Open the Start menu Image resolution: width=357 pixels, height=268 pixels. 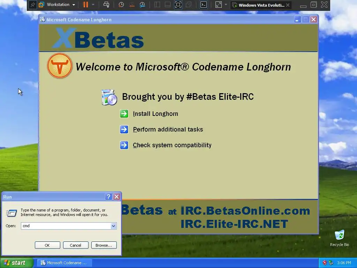coord(16,263)
